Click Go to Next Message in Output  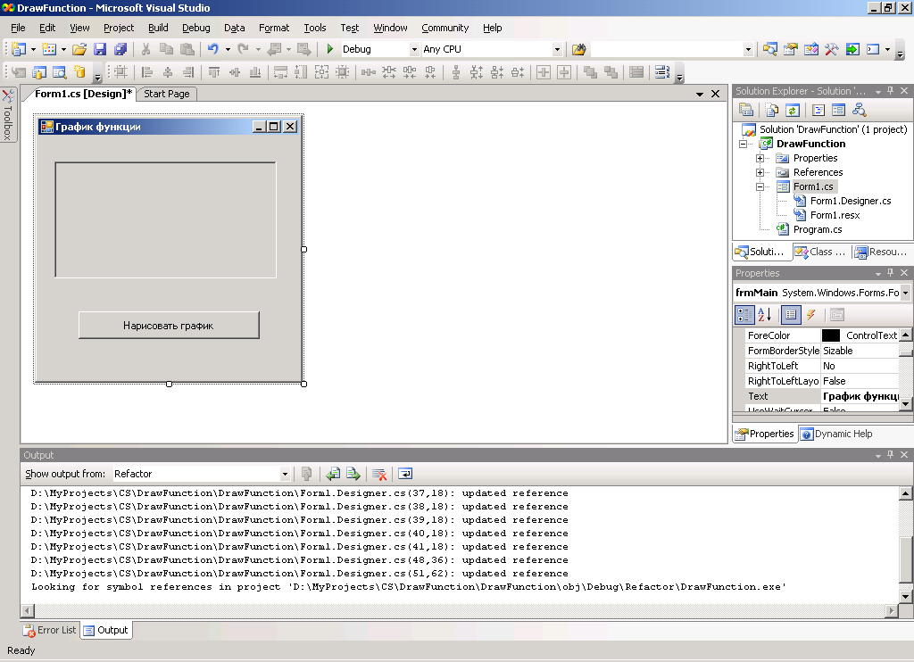pos(353,474)
